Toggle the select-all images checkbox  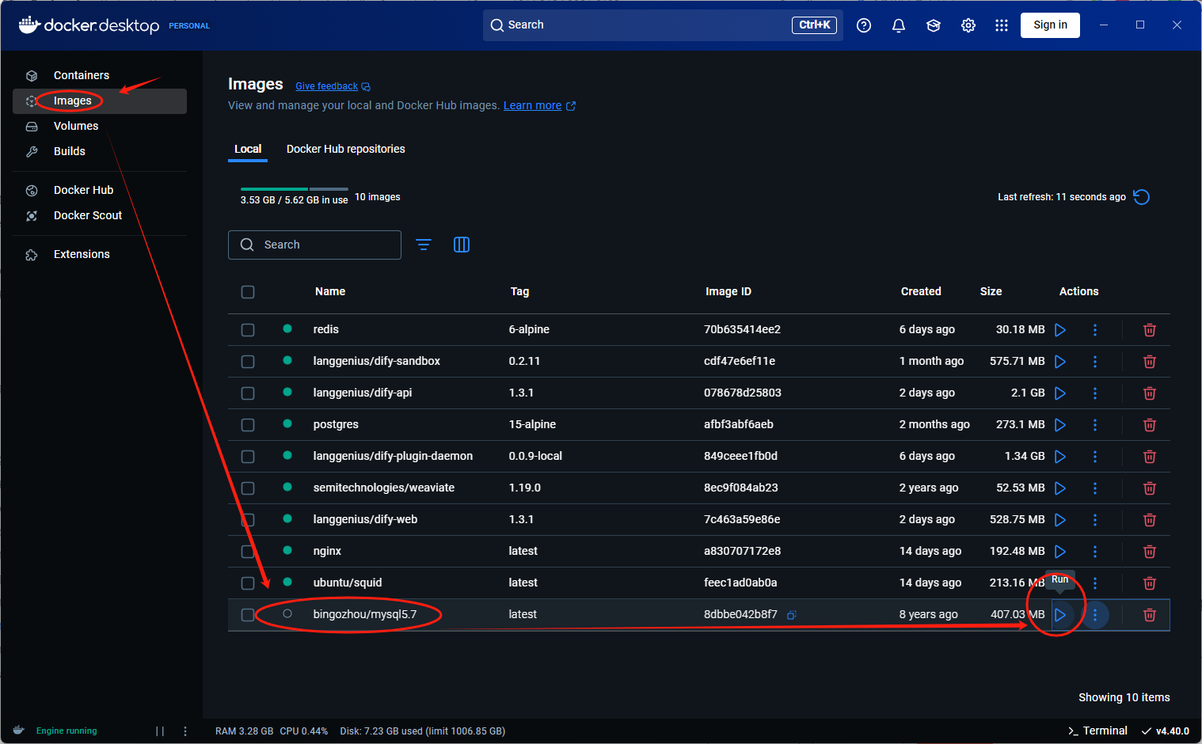pos(248,292)
